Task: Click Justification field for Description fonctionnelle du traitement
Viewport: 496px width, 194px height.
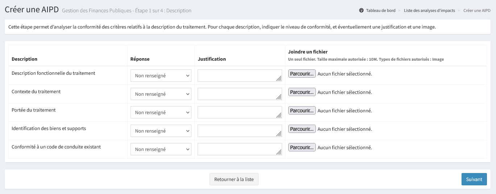Action: tap(240, 76)
